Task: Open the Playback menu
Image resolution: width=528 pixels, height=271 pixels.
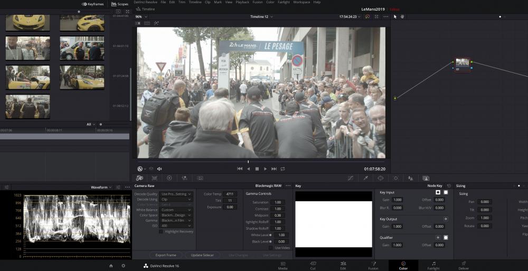Action: point(242,2)
